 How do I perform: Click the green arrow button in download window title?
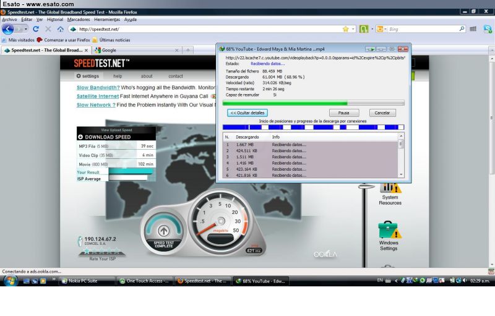click(371, 49)
